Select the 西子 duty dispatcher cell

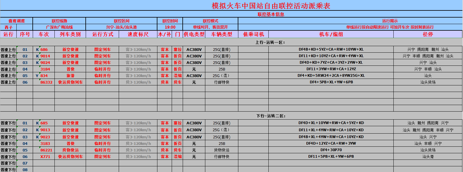(x=9, y=27)
